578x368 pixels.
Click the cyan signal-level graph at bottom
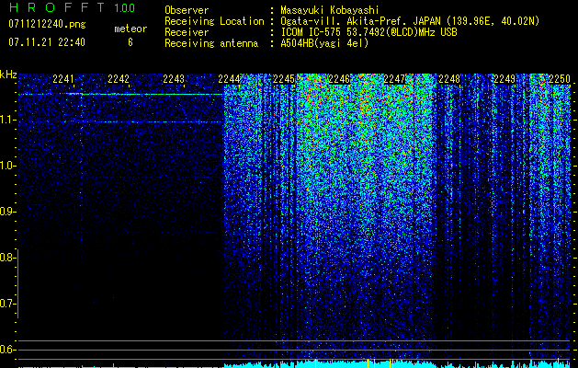pos(294,363)
